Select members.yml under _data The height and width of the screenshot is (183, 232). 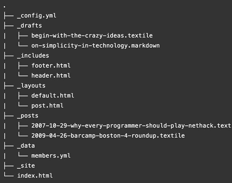pyautogui.click(x=51, y=156)
